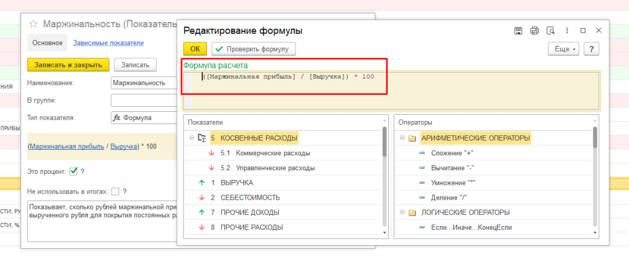629x261 pixels.
Task: Click the help question mark beside Это процент
Action: click(x=83, y=171)
